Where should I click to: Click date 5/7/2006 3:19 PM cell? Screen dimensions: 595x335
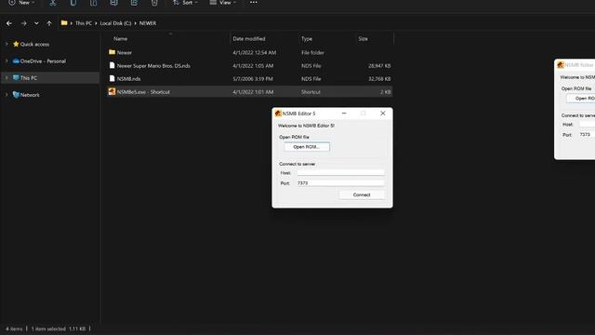click(253, 78)
